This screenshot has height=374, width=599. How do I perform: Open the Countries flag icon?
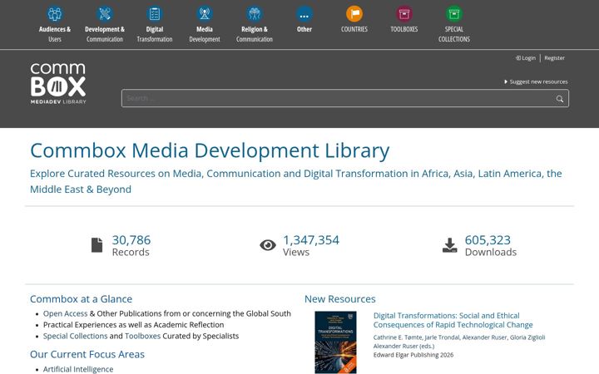(354, 14)
